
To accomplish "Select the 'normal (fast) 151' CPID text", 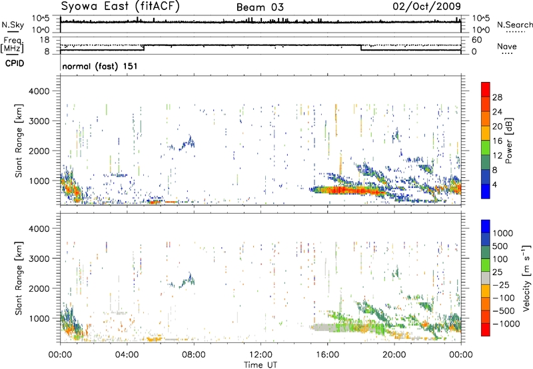I will (99, 66).
